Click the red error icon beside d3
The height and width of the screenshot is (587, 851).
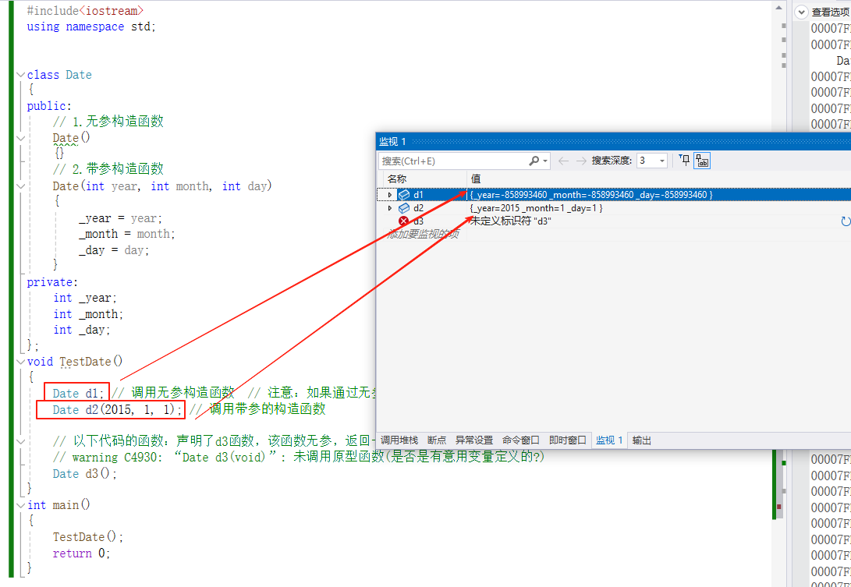pos(404,221)
